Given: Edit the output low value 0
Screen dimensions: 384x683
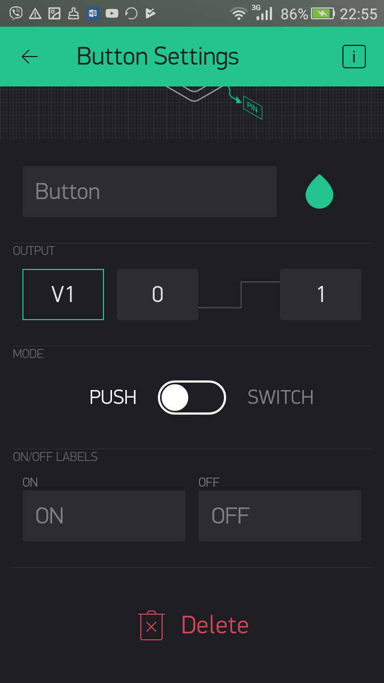Looking at the screenshot, I should coord(157,295).
